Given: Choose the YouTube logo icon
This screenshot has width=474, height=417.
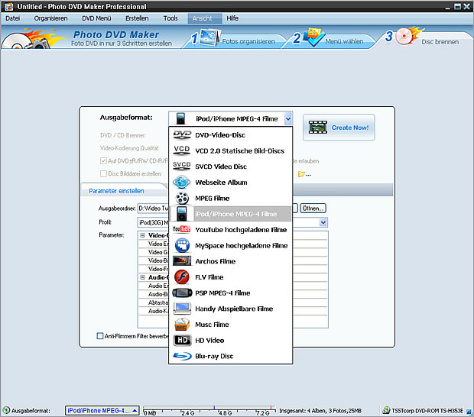Looking at the screenshot, I should (x=181, y=229).
